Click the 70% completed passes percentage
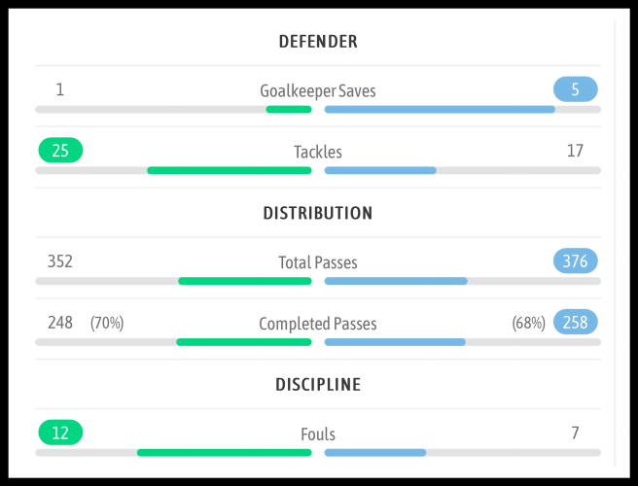 pos(107,323)
